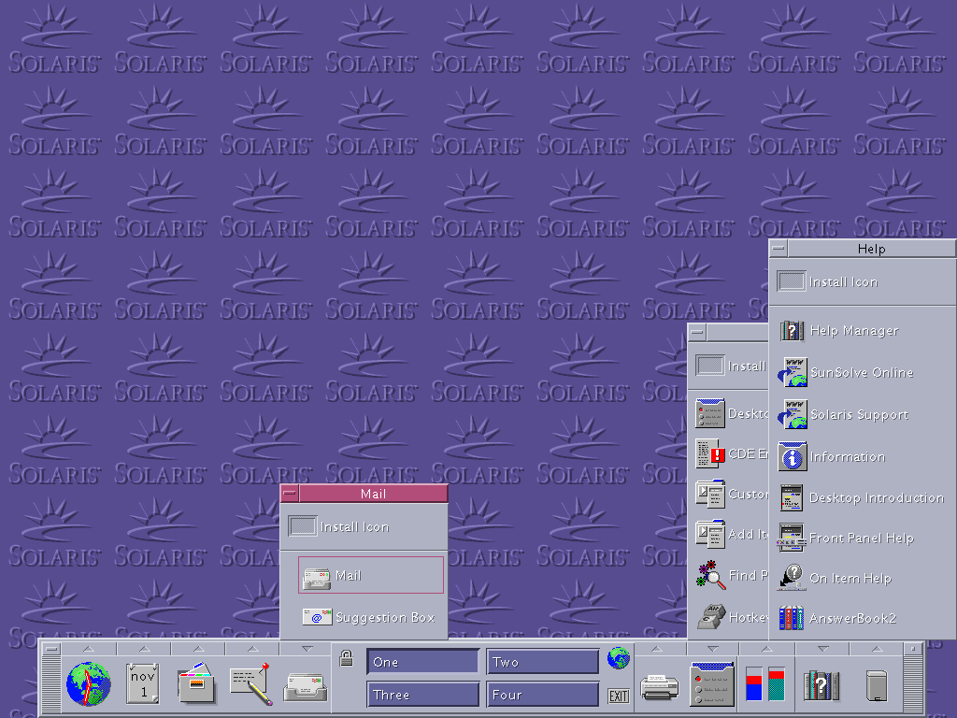
Task: Click Install Icon in the Mail subpanel
Action: (x=338, y=526)
